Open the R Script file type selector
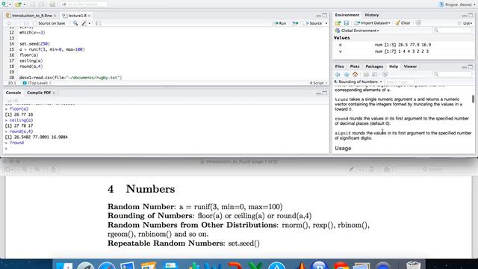The height and width of the screenshot is (269, 478). click(x=319, y=83)
